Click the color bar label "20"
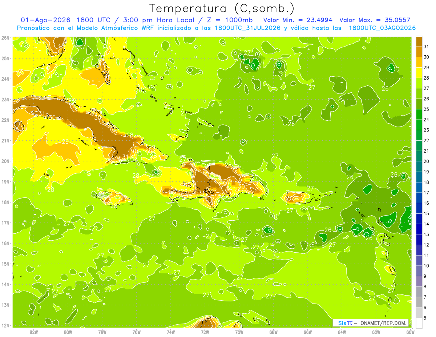 pos(426,161)
